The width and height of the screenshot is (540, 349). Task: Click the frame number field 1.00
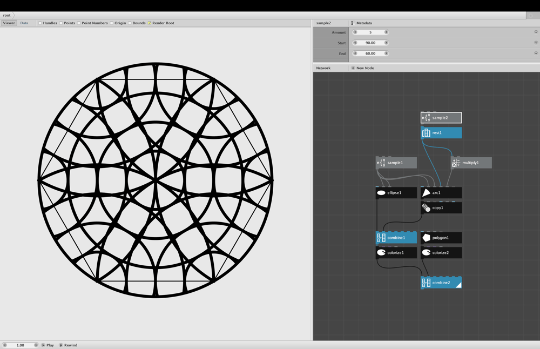21,345
